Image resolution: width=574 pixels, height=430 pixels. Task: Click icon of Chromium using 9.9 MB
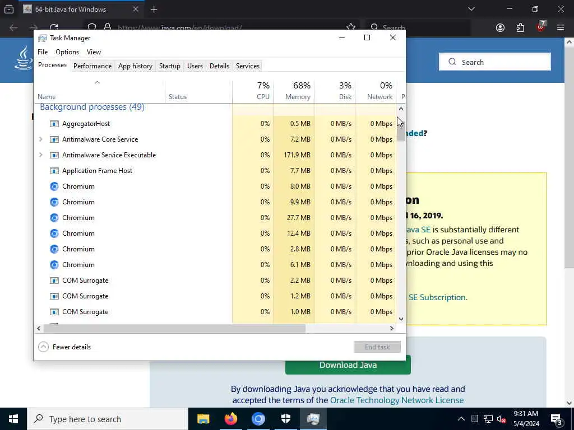(54, 202)
